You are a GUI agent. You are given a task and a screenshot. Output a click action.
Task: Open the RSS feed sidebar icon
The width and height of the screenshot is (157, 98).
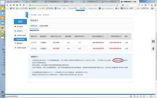3,18
